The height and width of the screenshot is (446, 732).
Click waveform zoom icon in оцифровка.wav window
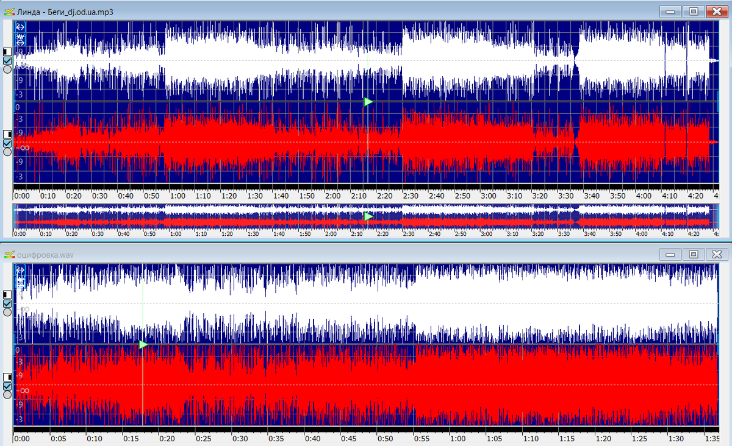tap(20, 282)
